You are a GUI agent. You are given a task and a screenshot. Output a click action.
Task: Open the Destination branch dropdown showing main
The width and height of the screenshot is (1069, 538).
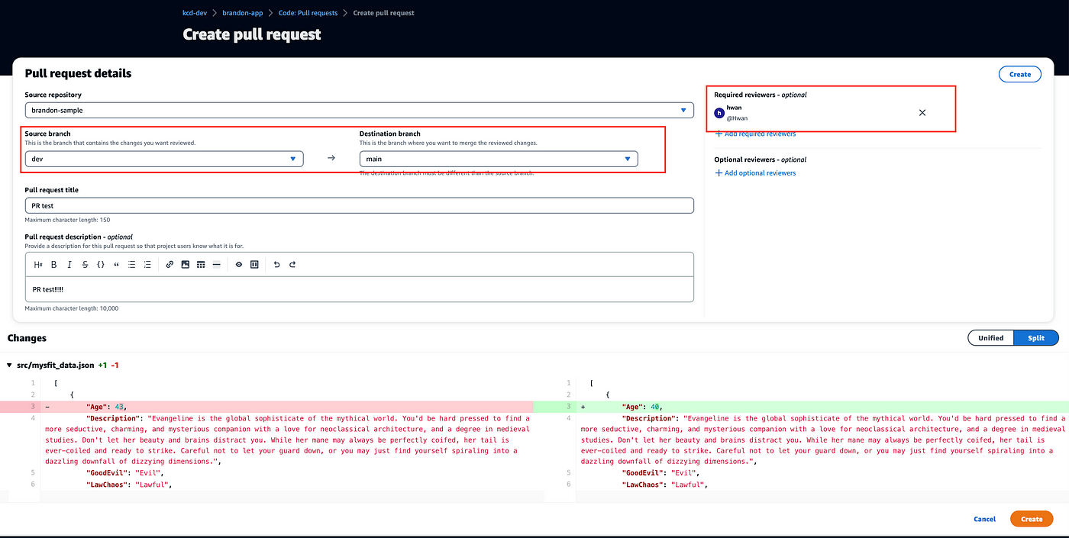coord(499,159)
